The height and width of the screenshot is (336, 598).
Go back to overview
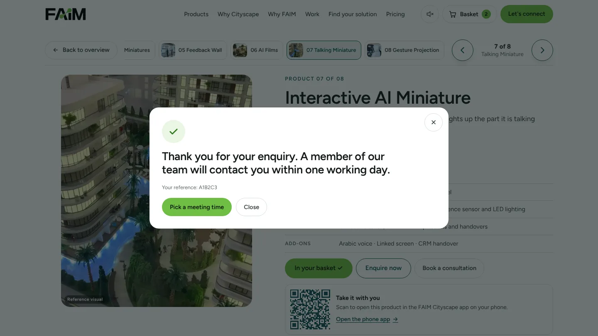pos(81,50)
